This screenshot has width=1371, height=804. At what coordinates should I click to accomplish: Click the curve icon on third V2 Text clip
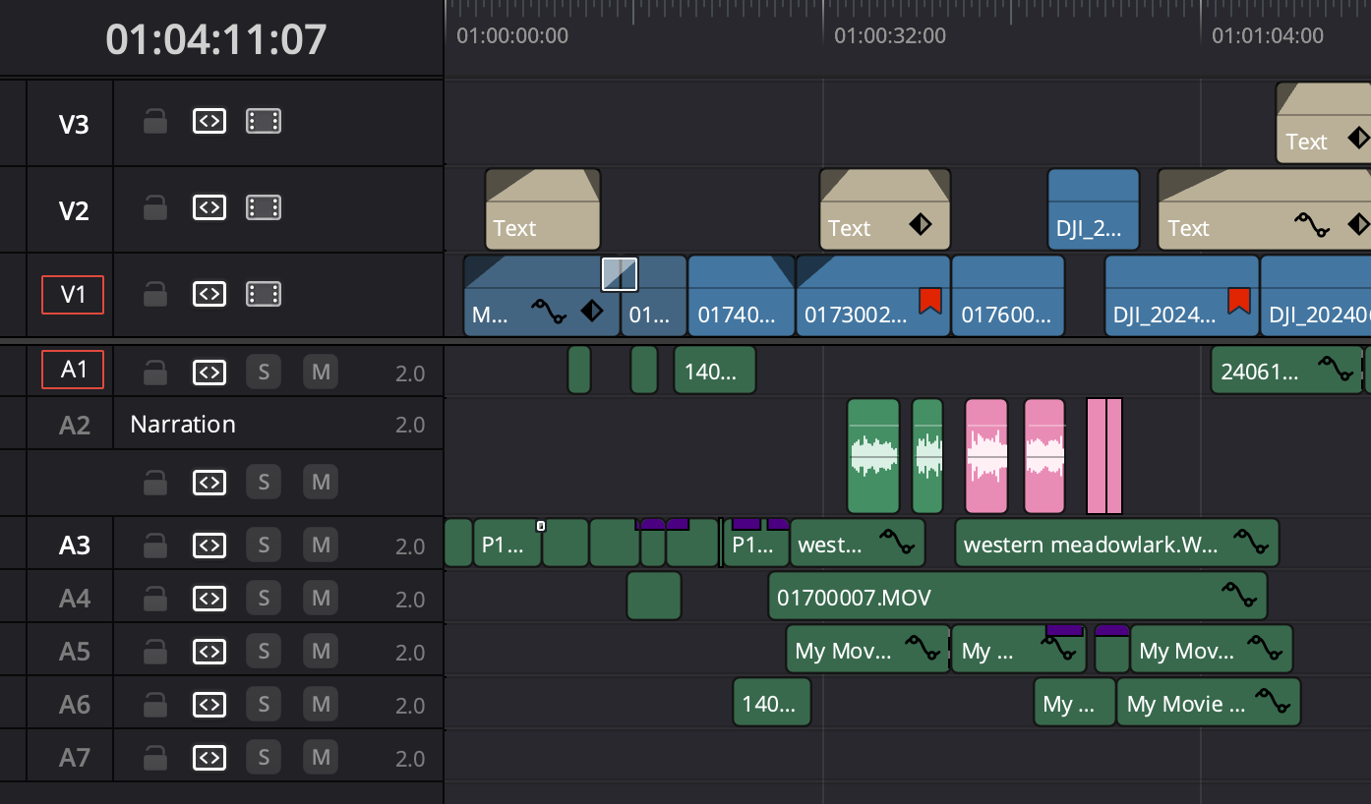click(1311, 226)
